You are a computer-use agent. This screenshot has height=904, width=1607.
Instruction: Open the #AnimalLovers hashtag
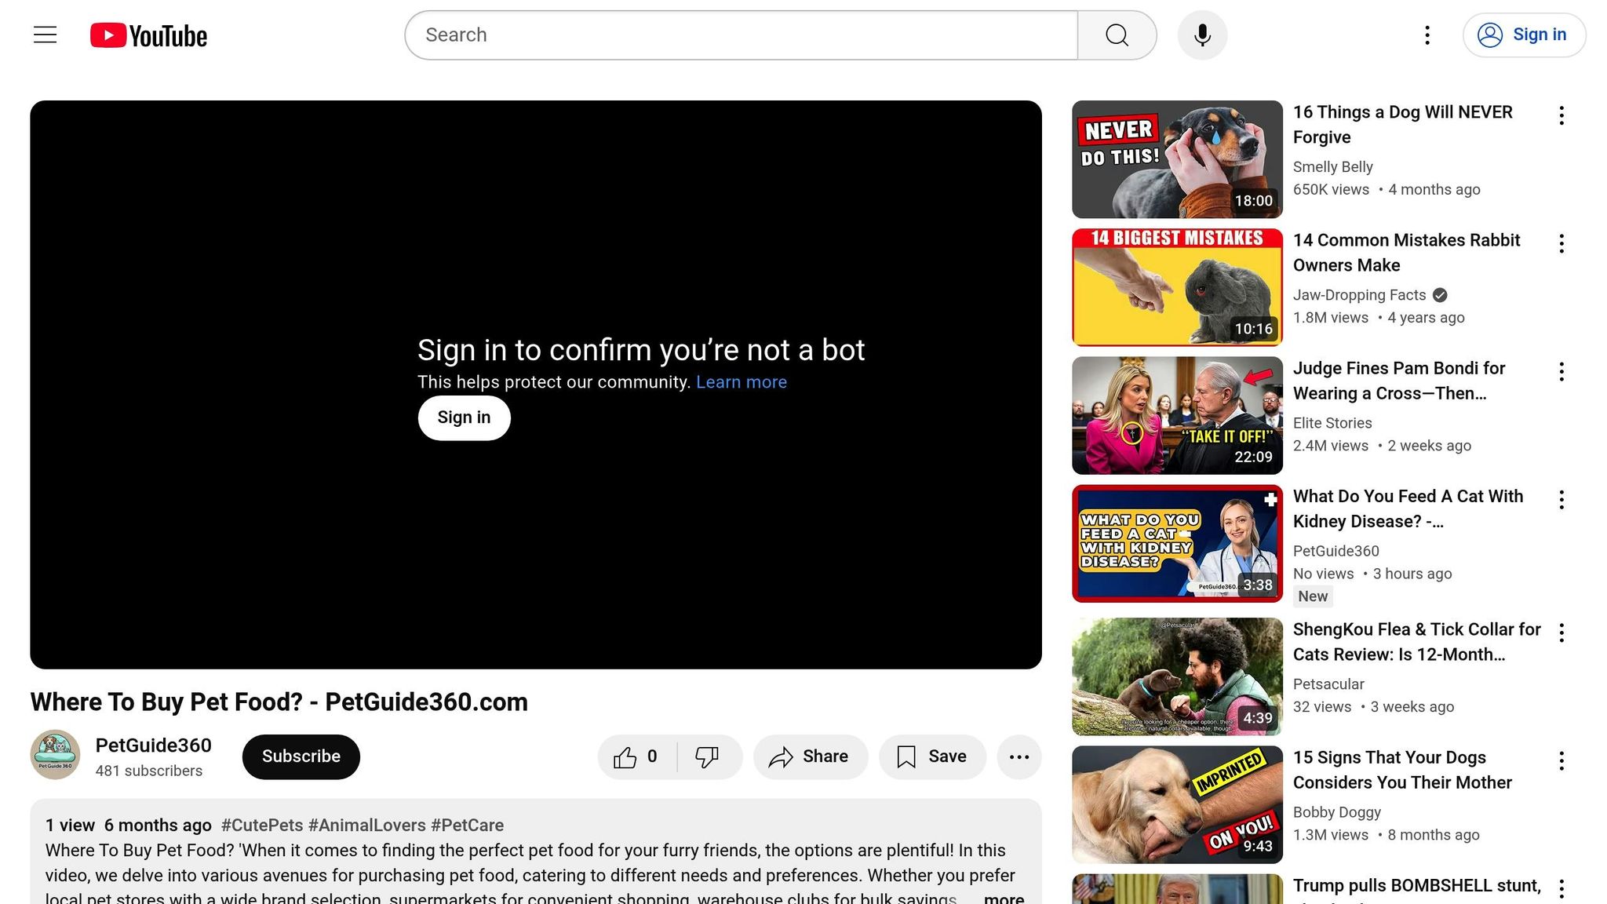point(367,826)
